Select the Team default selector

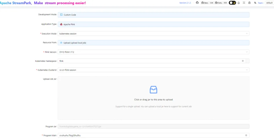point(269,3)
